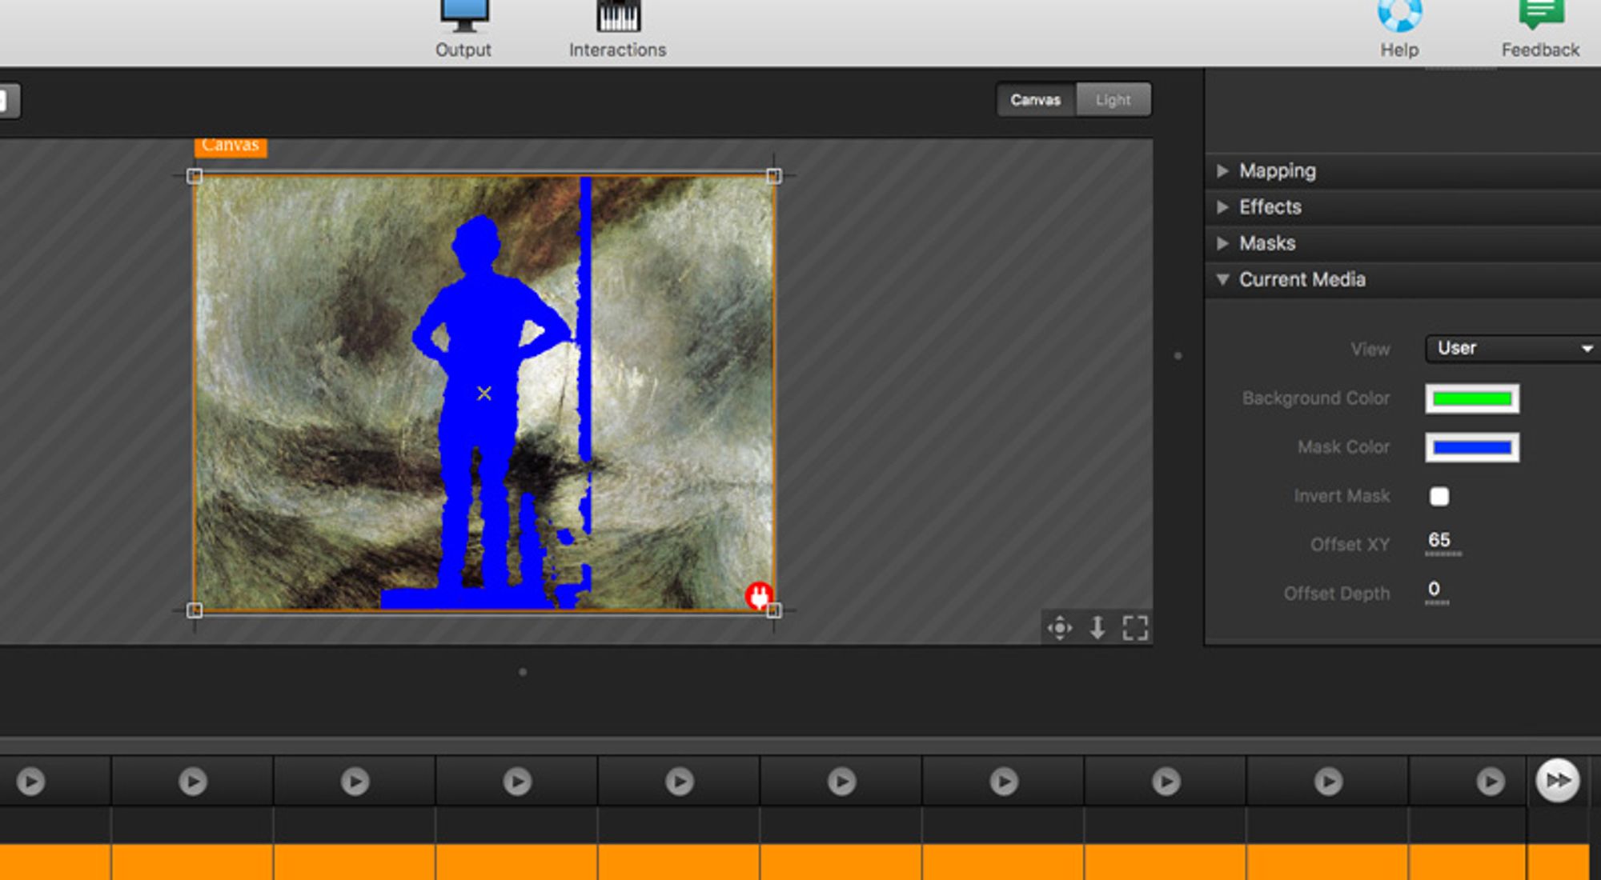
Task: Play the fourth timeline cue
Action: [x=517, y=781]
